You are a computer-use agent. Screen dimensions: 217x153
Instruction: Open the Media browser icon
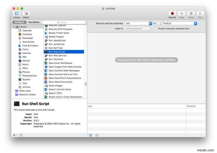coord(26,14)
